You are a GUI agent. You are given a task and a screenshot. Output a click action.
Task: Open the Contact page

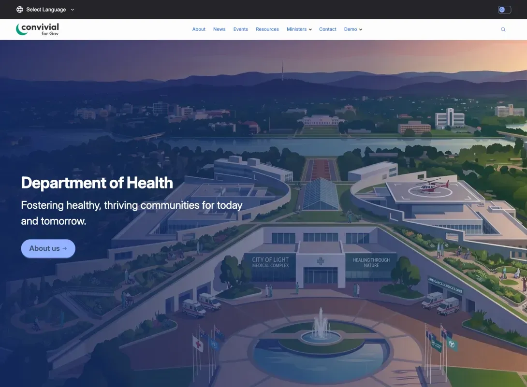click(x=328, y=29)
